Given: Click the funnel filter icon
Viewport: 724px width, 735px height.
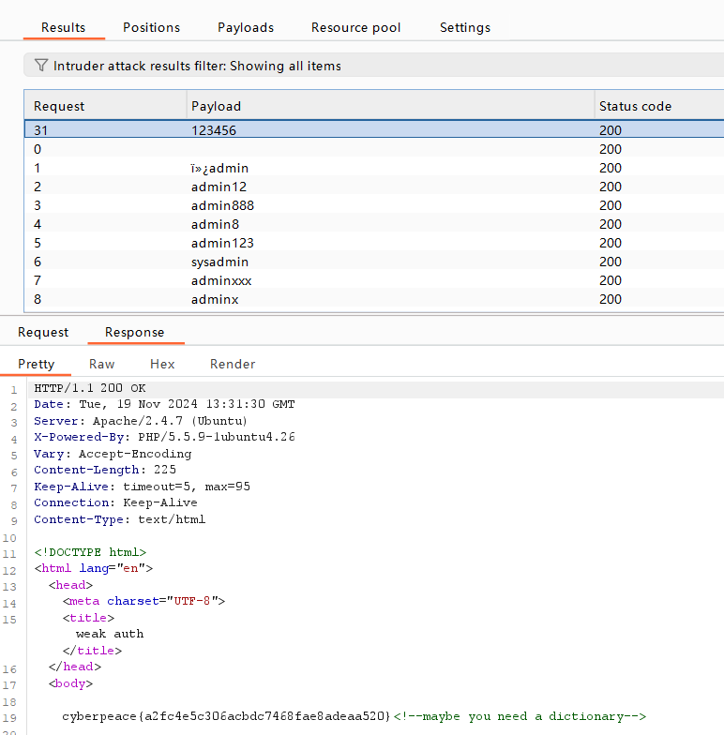Looking at the screenshot, I should pyautogui.click(x=41, y=66).
